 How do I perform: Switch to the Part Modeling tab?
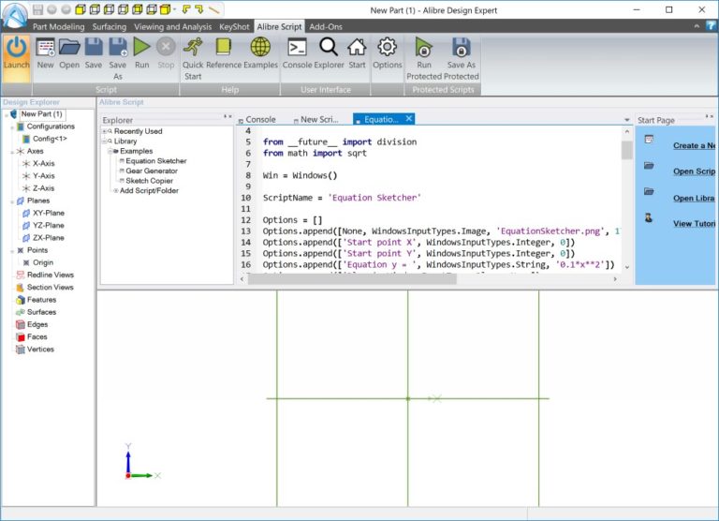(x=59, y=26)
